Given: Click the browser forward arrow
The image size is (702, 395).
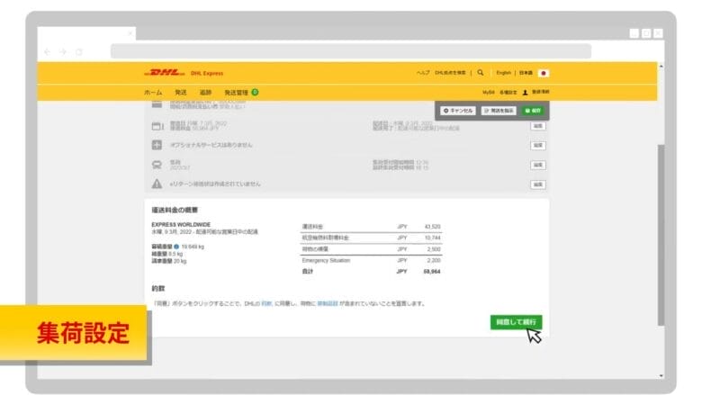Looking at the screenshot, I should click(63, 52).
